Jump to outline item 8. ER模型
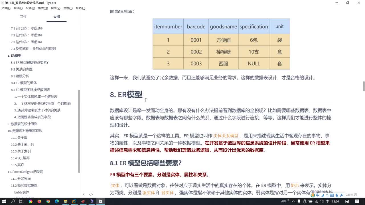The width and height of the screenshot is (365, 205). coord(14,56)
